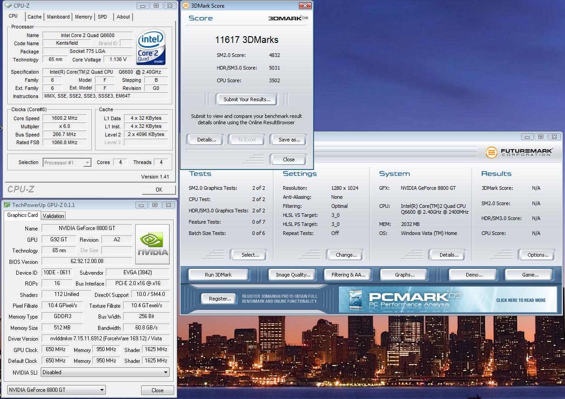Screen dimensions: 565x399
Task: Close the 3DMark Score dialog via Close button
Action: click(289, 160)
